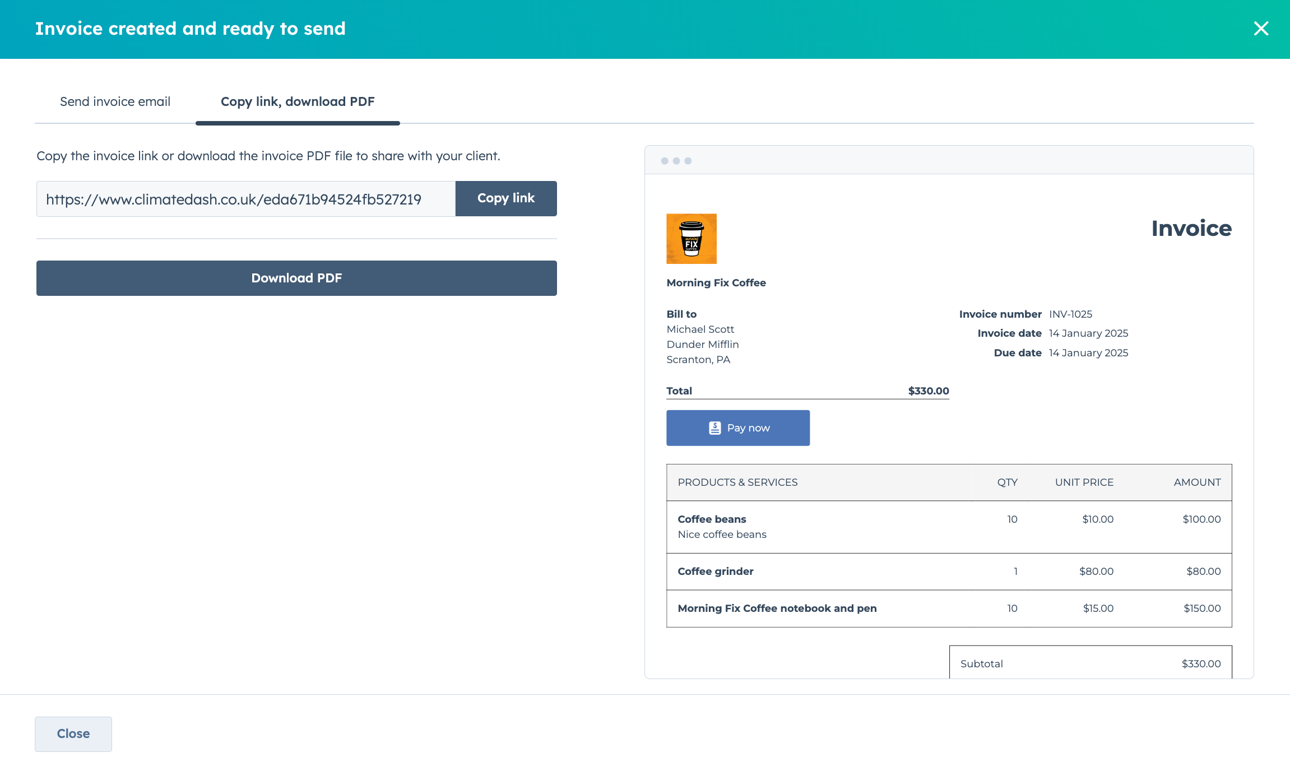This screenshot has width=1290, height=771.
Task: Select the Copy link, download PDF tab
Action: [x=298, y=101]
